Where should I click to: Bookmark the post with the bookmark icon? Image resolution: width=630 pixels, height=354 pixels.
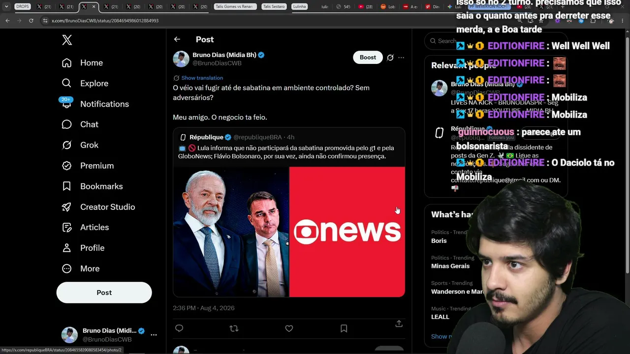click(x=344, y=328)
